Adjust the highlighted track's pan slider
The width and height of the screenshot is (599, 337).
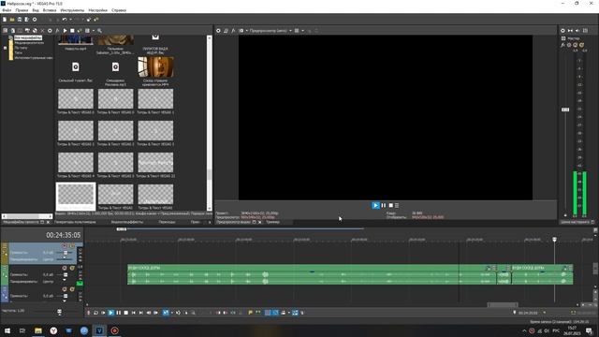point(65,258)
